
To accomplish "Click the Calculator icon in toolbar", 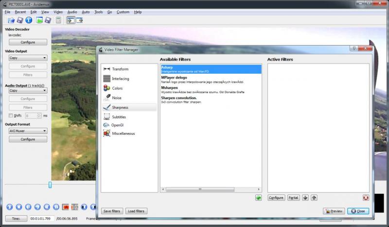I will (x=58, y=20).
